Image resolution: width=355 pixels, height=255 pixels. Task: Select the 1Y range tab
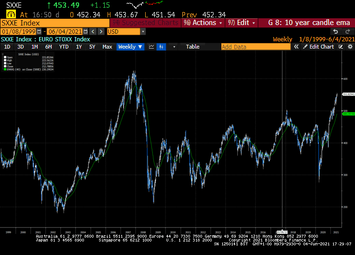79,47
